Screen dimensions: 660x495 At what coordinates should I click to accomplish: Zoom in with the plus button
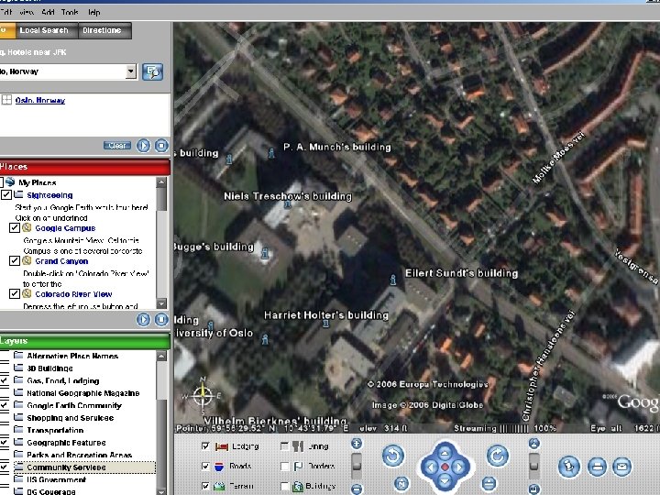(x=357, y=444)
